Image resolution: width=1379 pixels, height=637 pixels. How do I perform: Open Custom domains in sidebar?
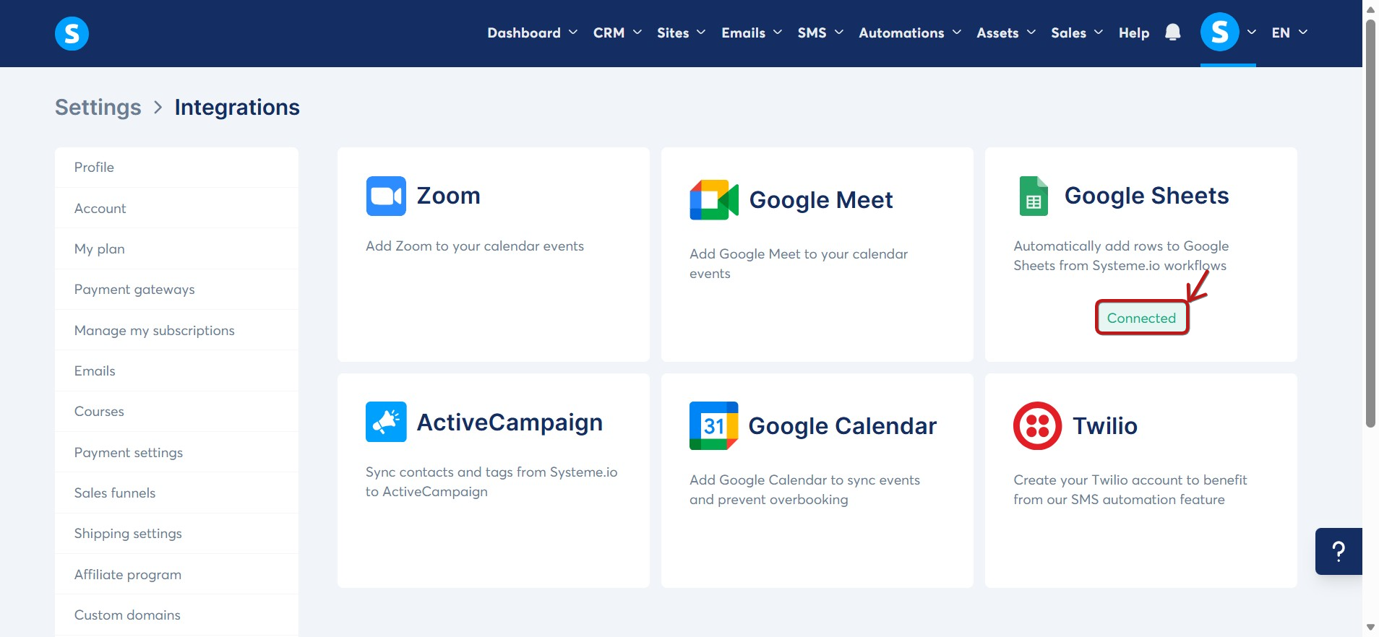tap(176, 615)
